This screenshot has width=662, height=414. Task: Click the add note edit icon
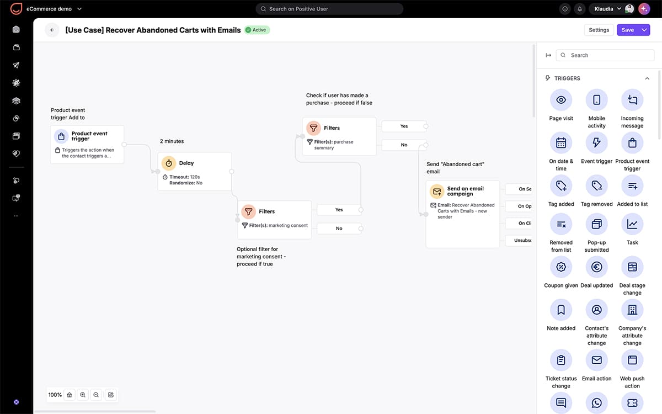tap(111, 395)
